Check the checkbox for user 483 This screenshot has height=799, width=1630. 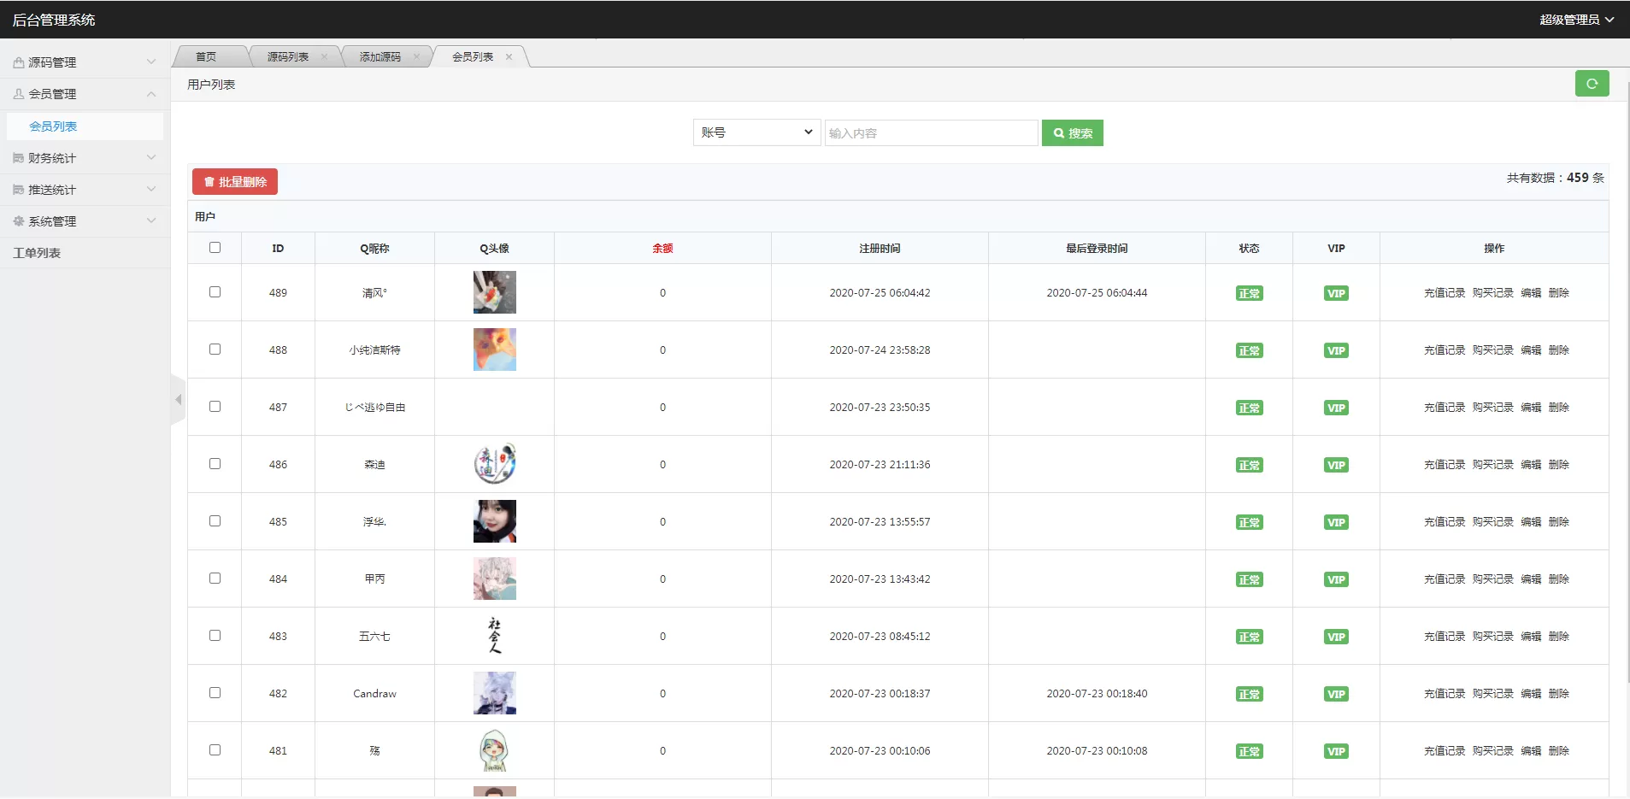215,636
